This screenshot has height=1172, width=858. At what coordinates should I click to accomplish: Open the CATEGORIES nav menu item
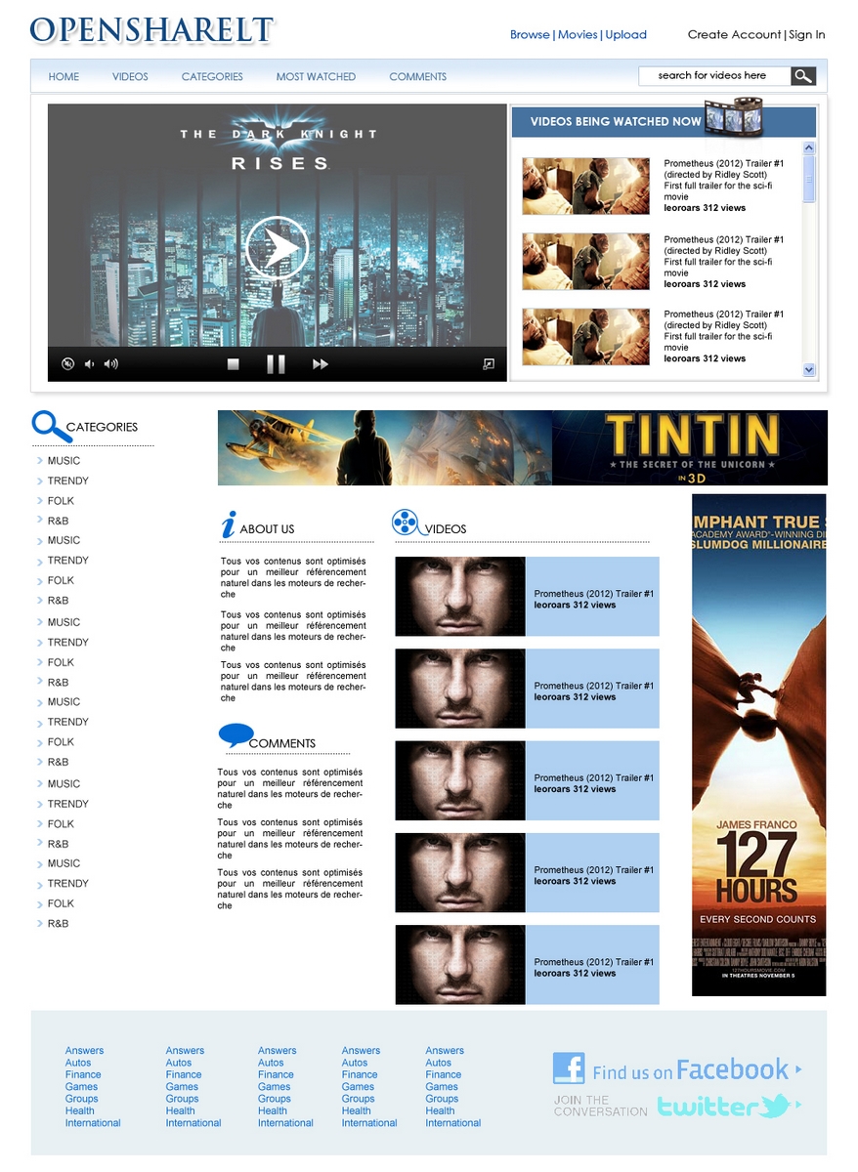click(x=212, y=76)
